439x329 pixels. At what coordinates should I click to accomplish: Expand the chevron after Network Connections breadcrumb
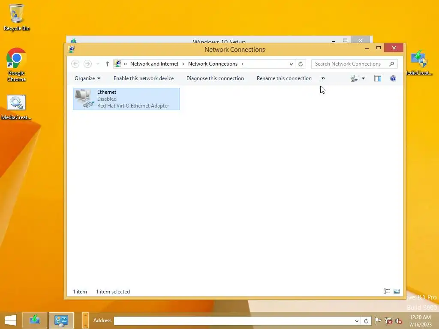click(243, 64)
